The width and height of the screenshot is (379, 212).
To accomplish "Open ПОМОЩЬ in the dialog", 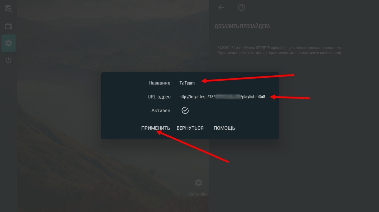I will 224,128.
